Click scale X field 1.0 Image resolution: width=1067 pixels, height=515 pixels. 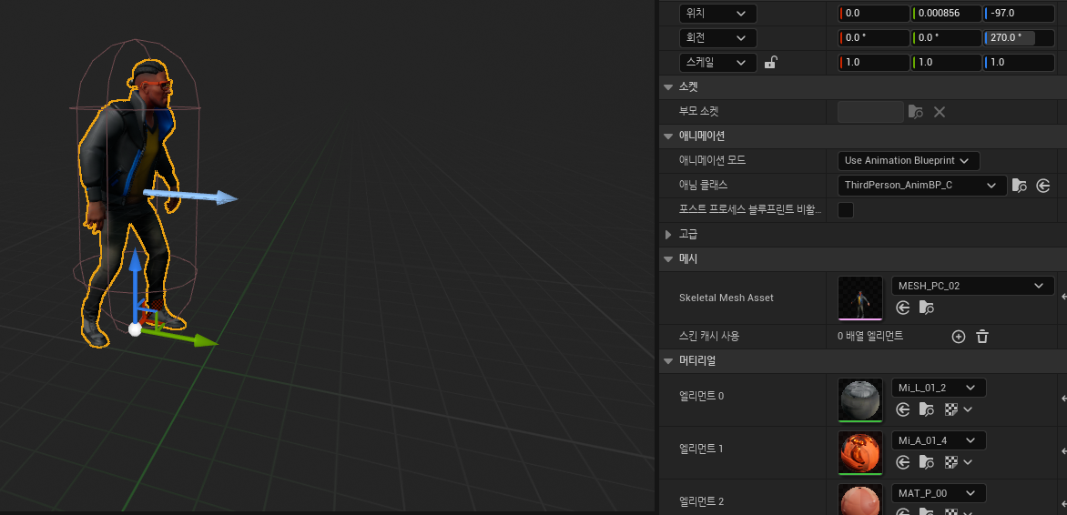tap(874, 63)
